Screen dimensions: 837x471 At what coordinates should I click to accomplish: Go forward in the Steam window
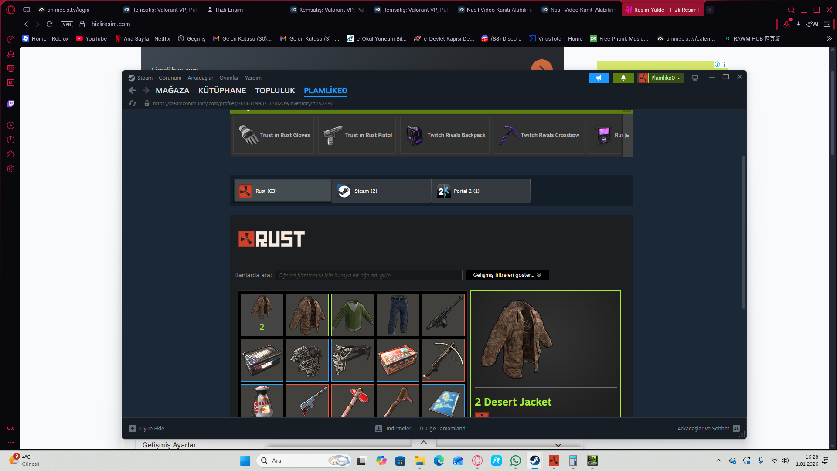point(146,90)
